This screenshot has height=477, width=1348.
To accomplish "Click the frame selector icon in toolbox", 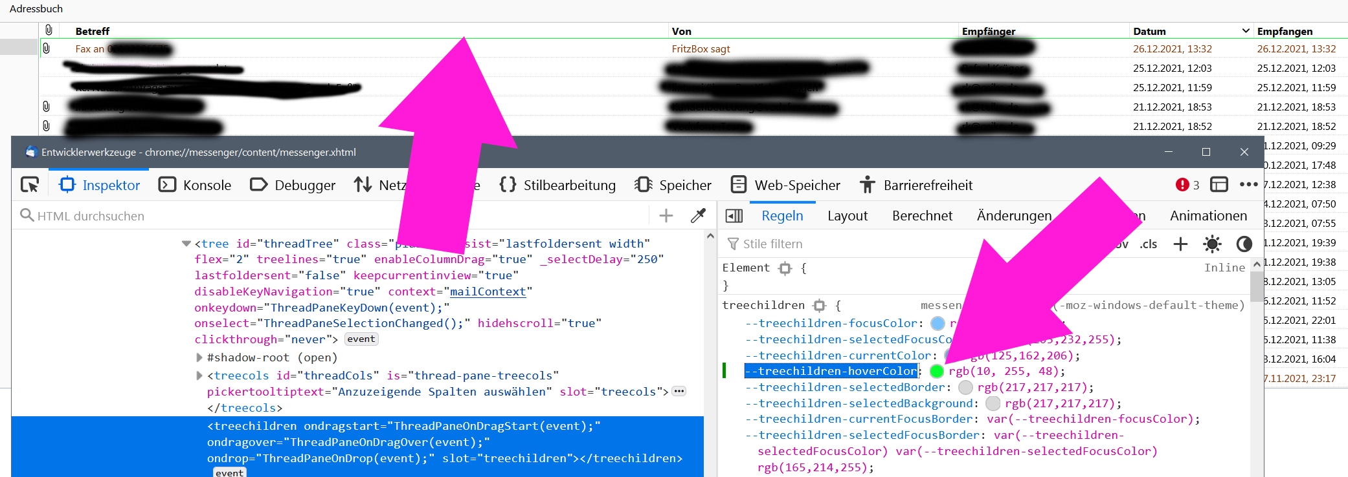I will click(1219, 185).
